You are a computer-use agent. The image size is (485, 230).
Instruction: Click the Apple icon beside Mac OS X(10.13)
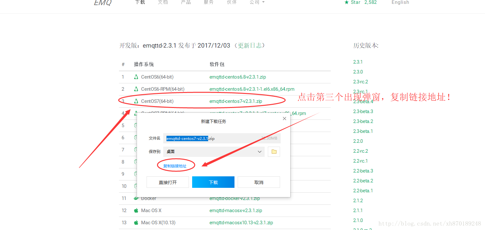tap(136, 223)
